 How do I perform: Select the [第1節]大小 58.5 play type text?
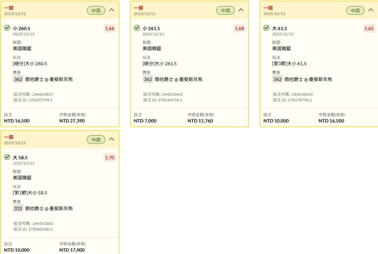[x=30, y=193]
